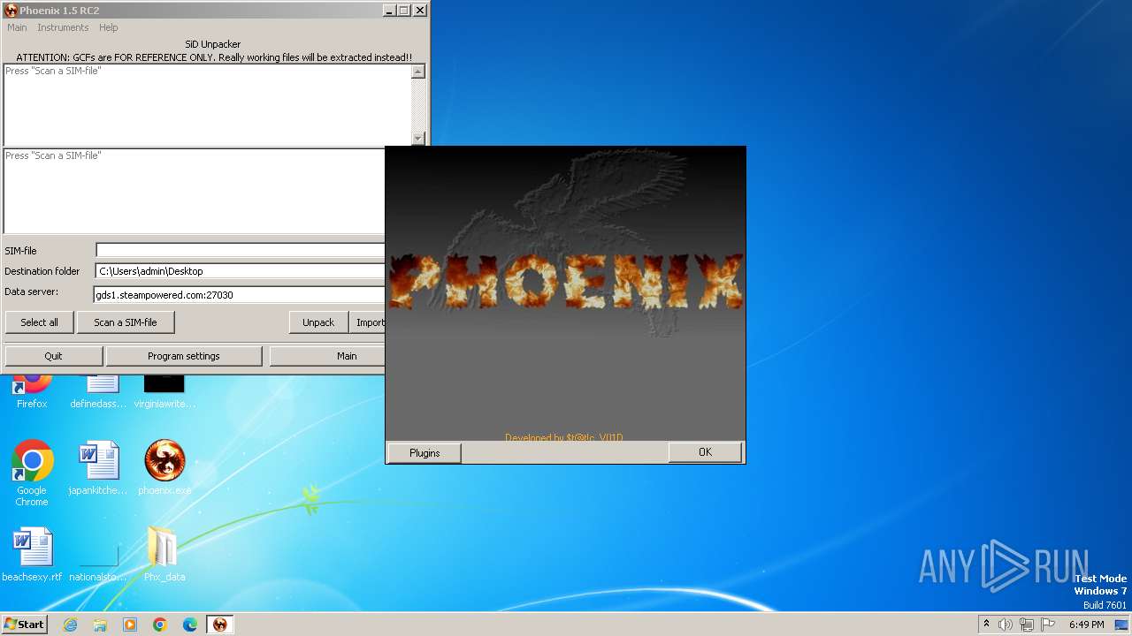Switch to Phoenix taskbar button
The image size is (1132, 636).
tap(220, 625)
